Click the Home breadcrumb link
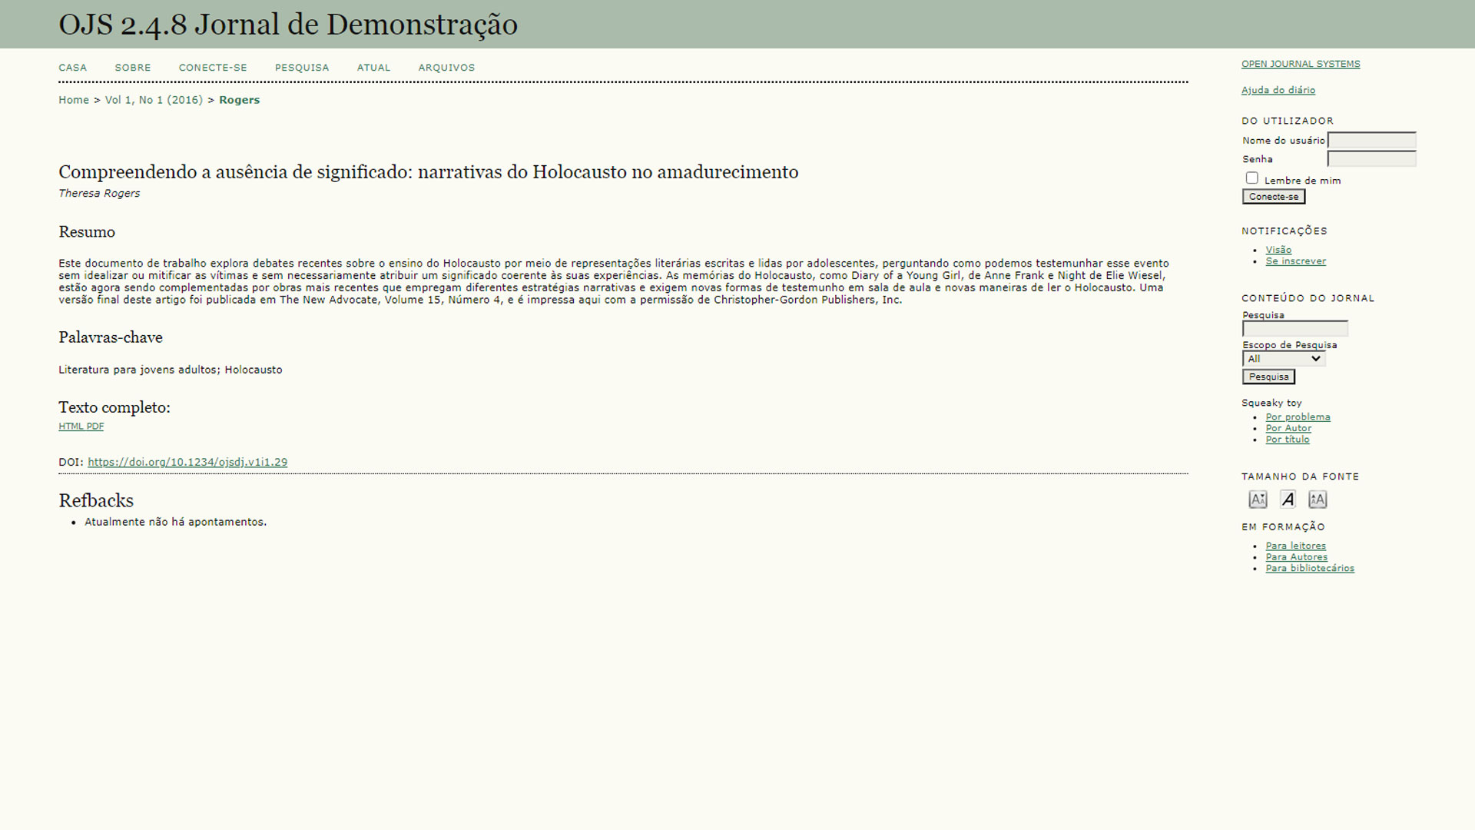 (x=74, y=100)
